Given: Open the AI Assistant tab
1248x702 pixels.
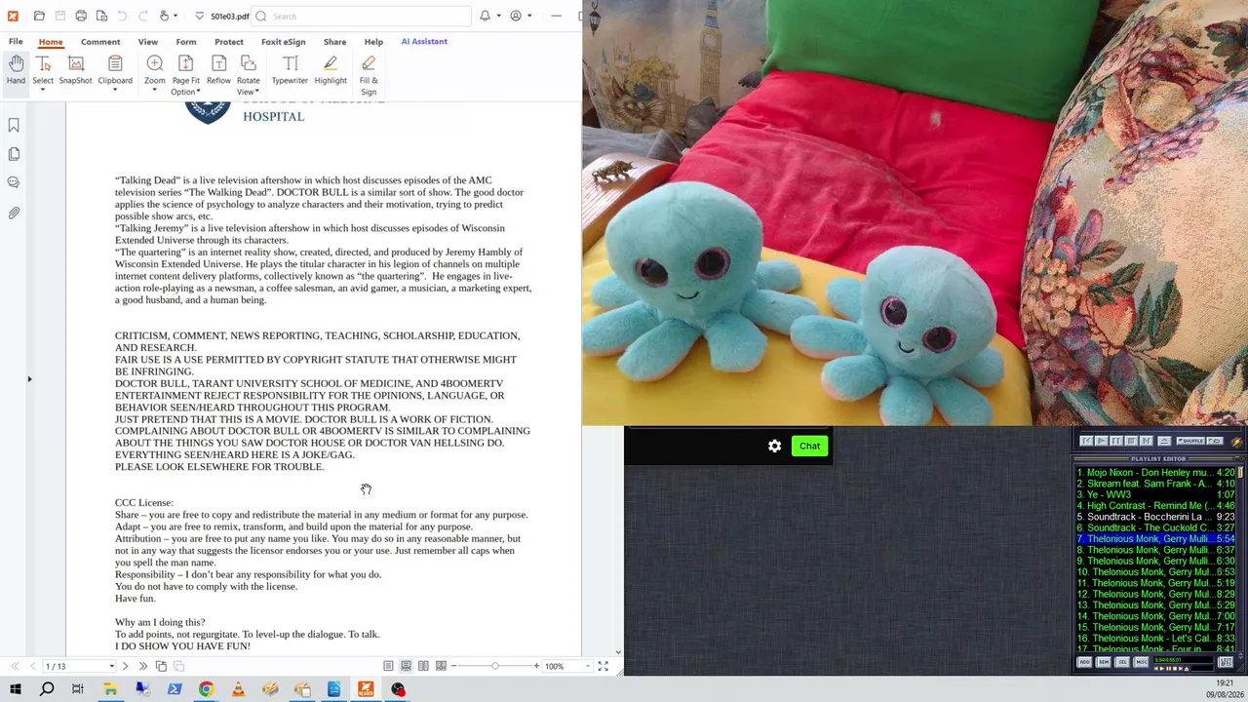Looking at the screenshot, I should [424, 42].
